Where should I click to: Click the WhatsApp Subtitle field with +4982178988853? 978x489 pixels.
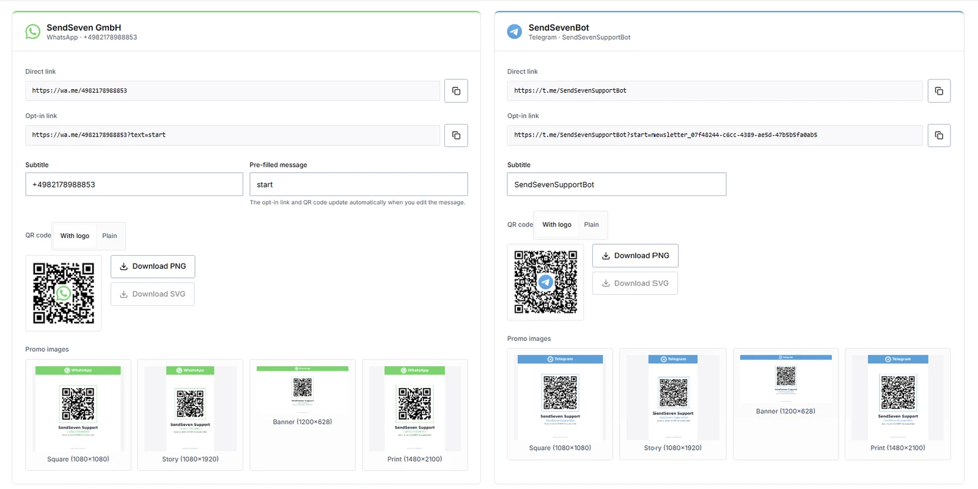point(134,184)
